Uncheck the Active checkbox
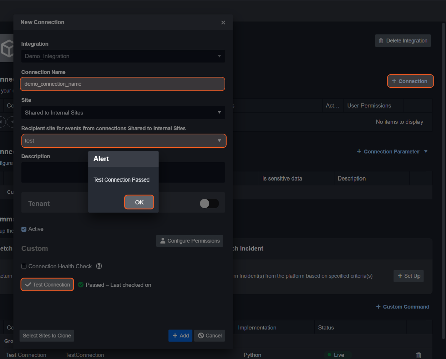The width and height of the screenshot is (446, 359). pyautogui.click(x=24, y=229)
